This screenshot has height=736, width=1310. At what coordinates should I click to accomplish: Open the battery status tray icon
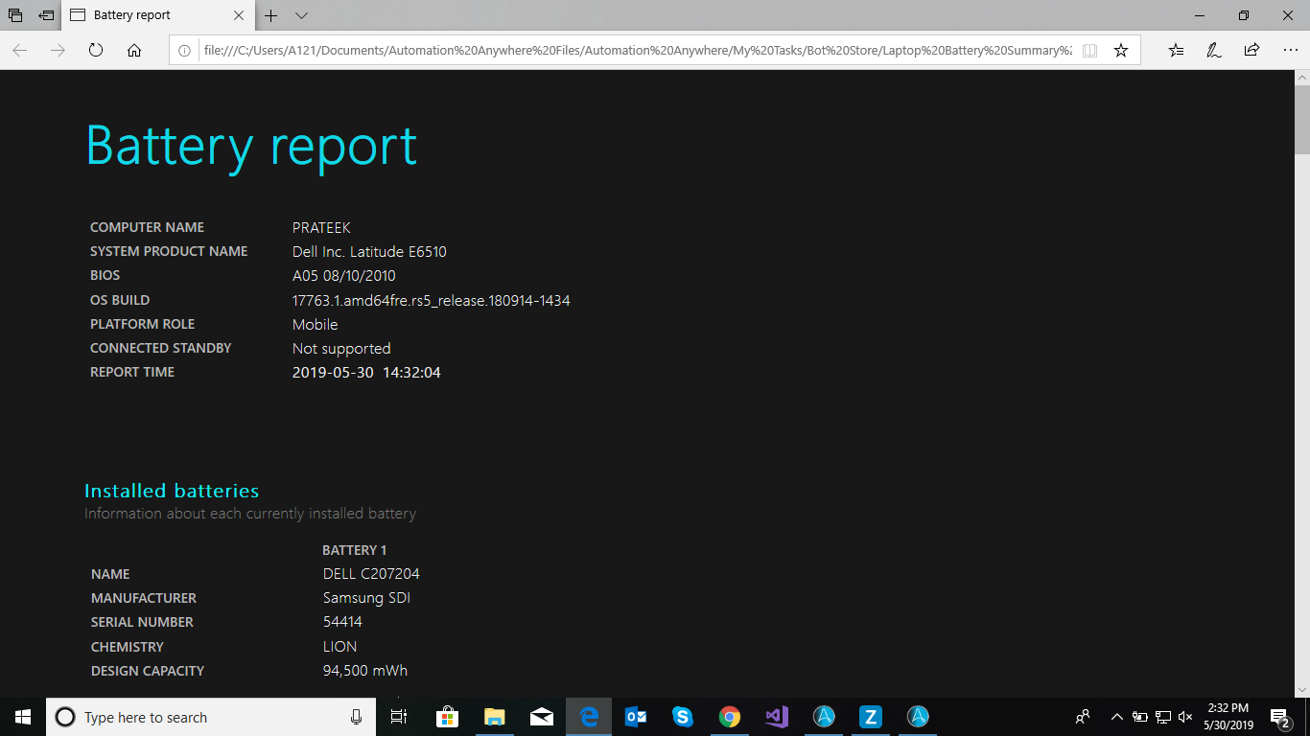[1140, 717]
